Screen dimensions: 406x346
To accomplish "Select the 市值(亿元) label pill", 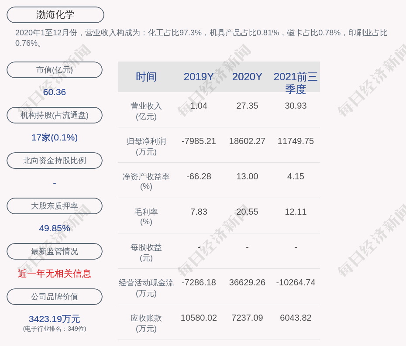I will click(55, 70).
